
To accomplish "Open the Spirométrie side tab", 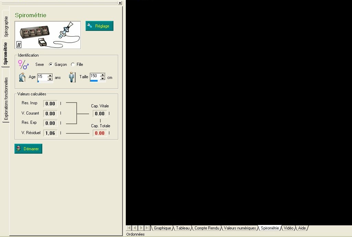I will [x=5, y=53].
